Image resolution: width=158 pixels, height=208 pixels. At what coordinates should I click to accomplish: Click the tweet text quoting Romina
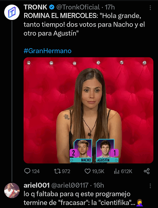click(84, 25)
